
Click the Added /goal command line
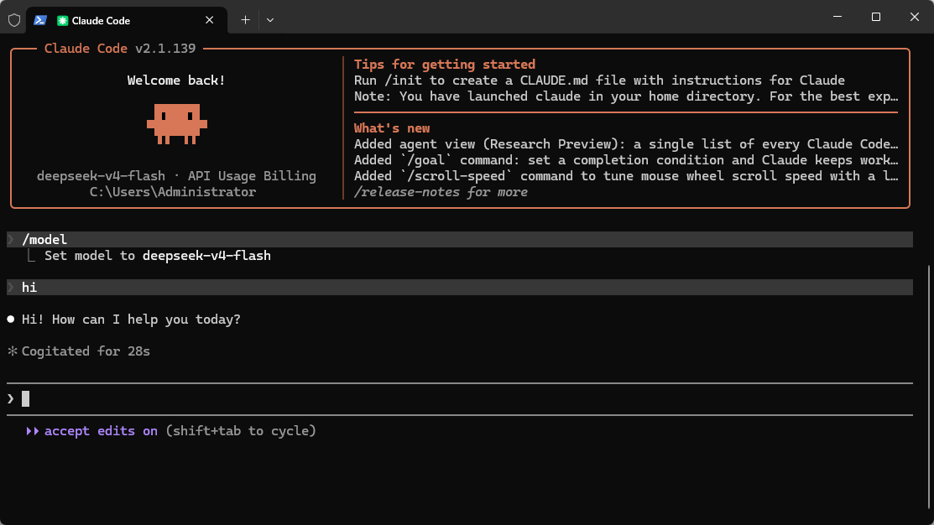click(626, 160)
